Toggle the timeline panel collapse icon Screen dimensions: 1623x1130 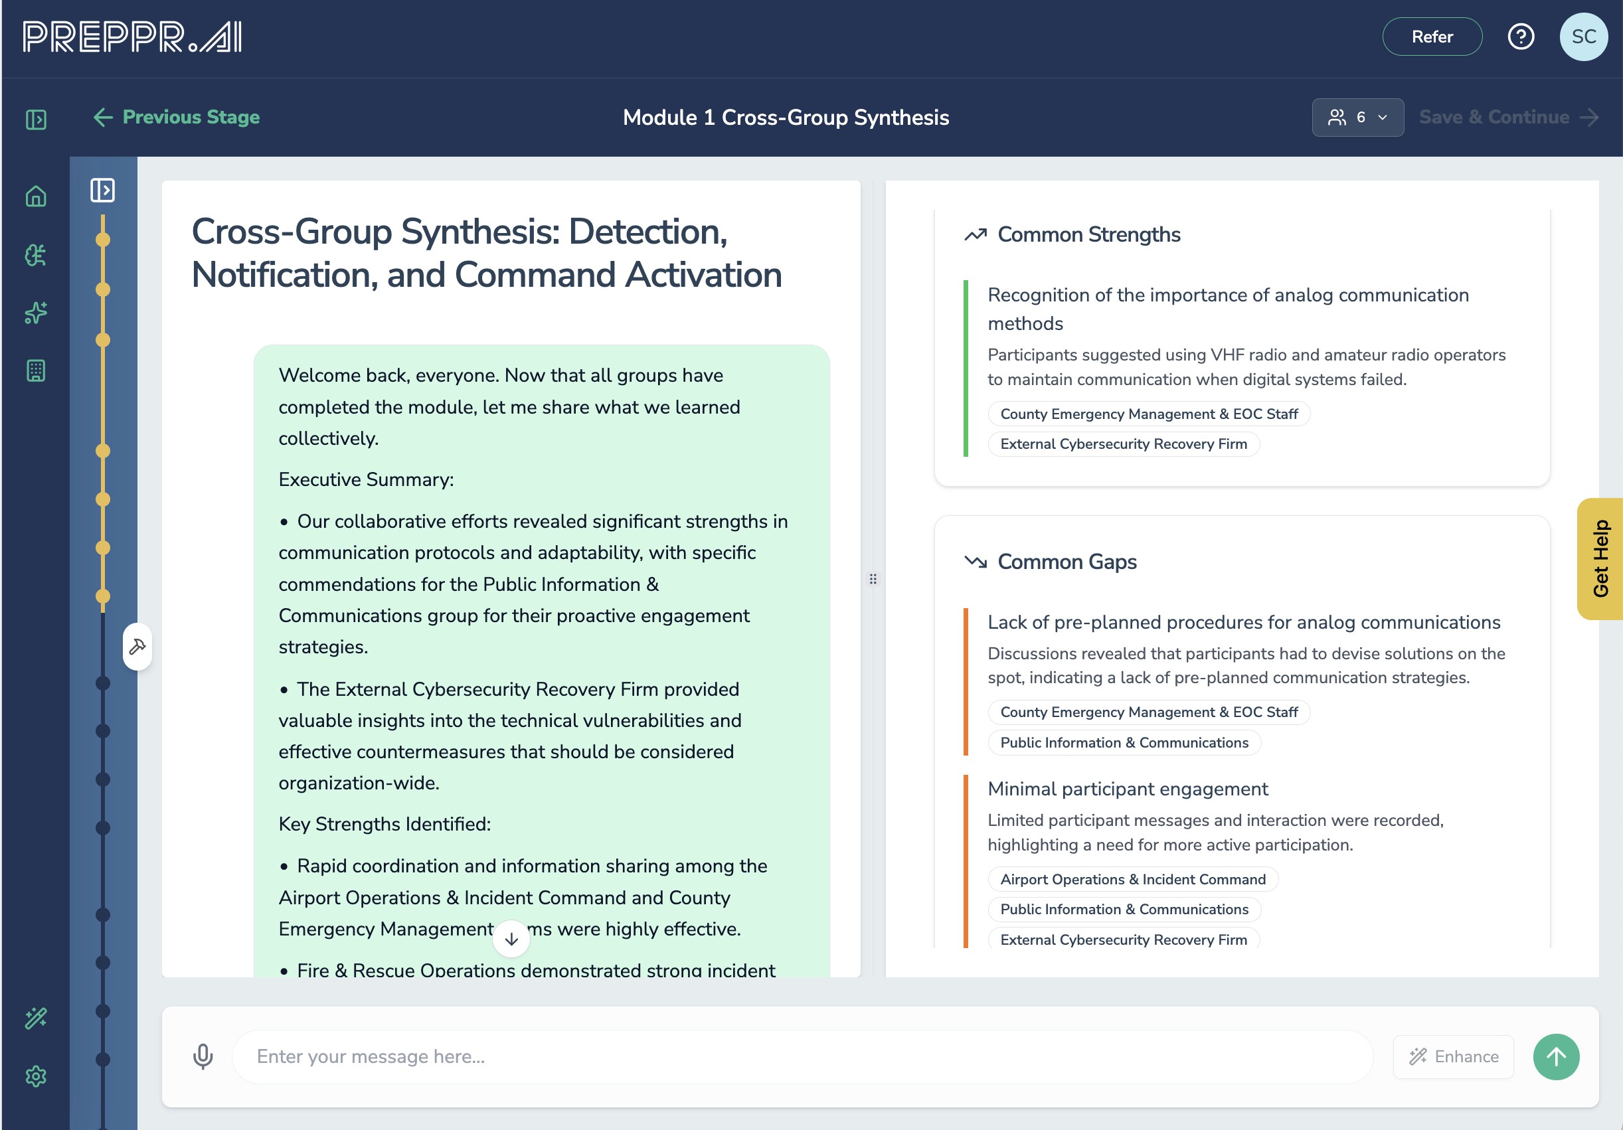tap(102, 190)
